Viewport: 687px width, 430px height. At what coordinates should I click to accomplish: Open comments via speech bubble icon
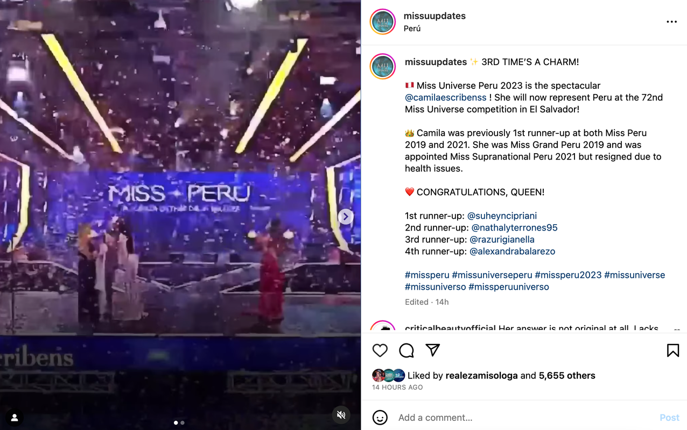pos(406,350)
